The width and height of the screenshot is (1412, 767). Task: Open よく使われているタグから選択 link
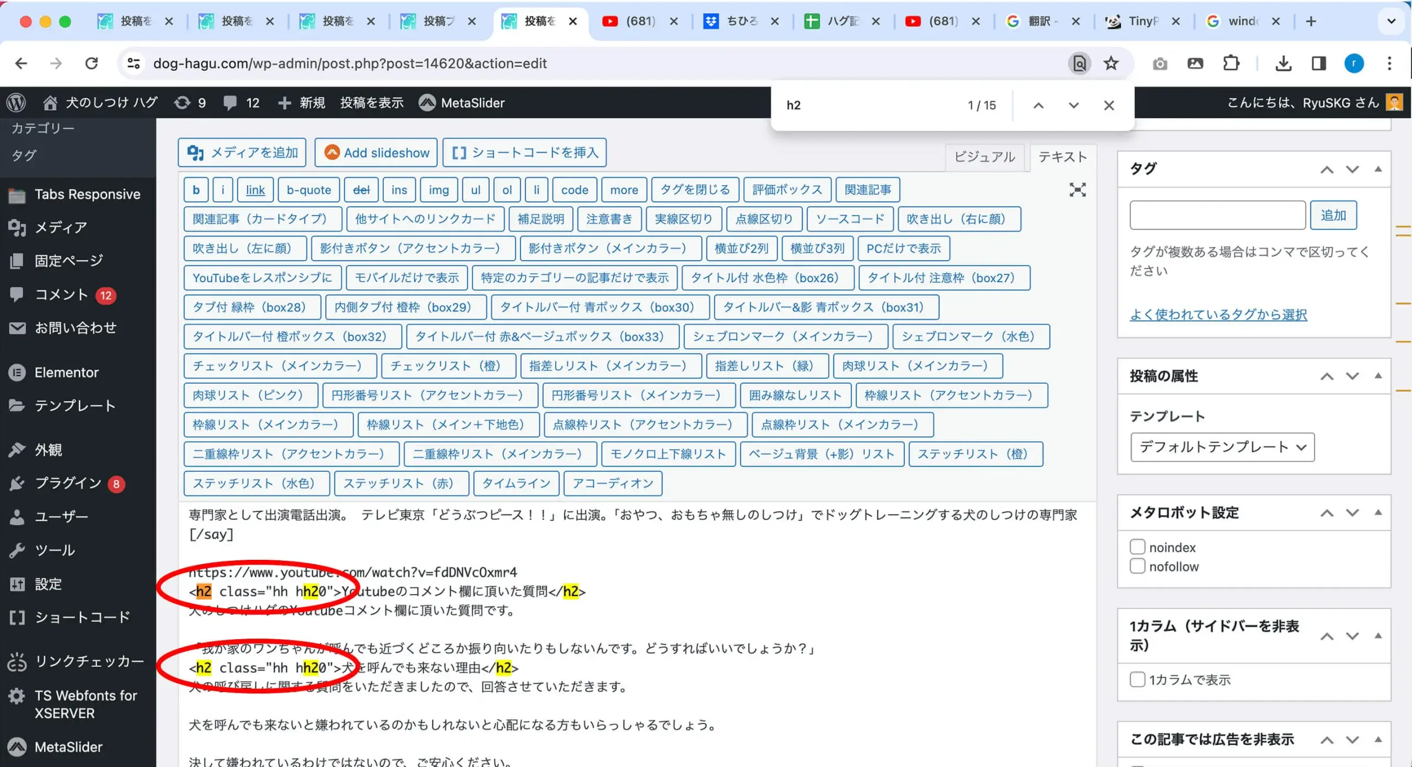[1218, 314]
